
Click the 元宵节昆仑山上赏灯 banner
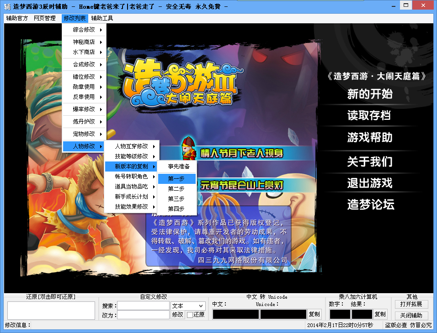(241, 185)
